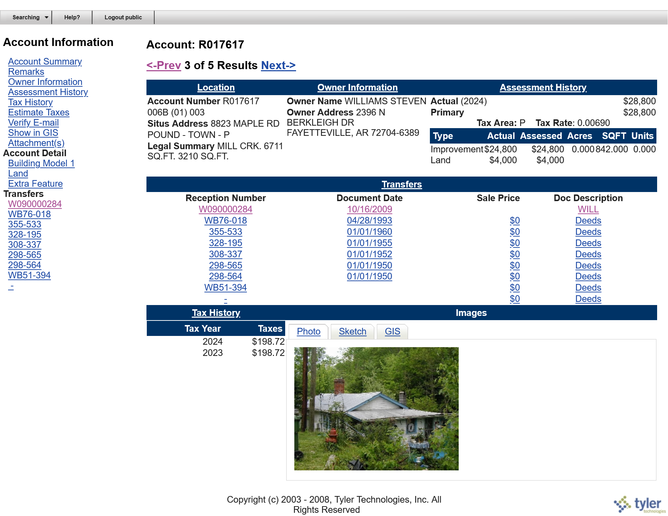Click the Location header link
The height and width of the screenshot is (516, 668).
click(216, 87)
